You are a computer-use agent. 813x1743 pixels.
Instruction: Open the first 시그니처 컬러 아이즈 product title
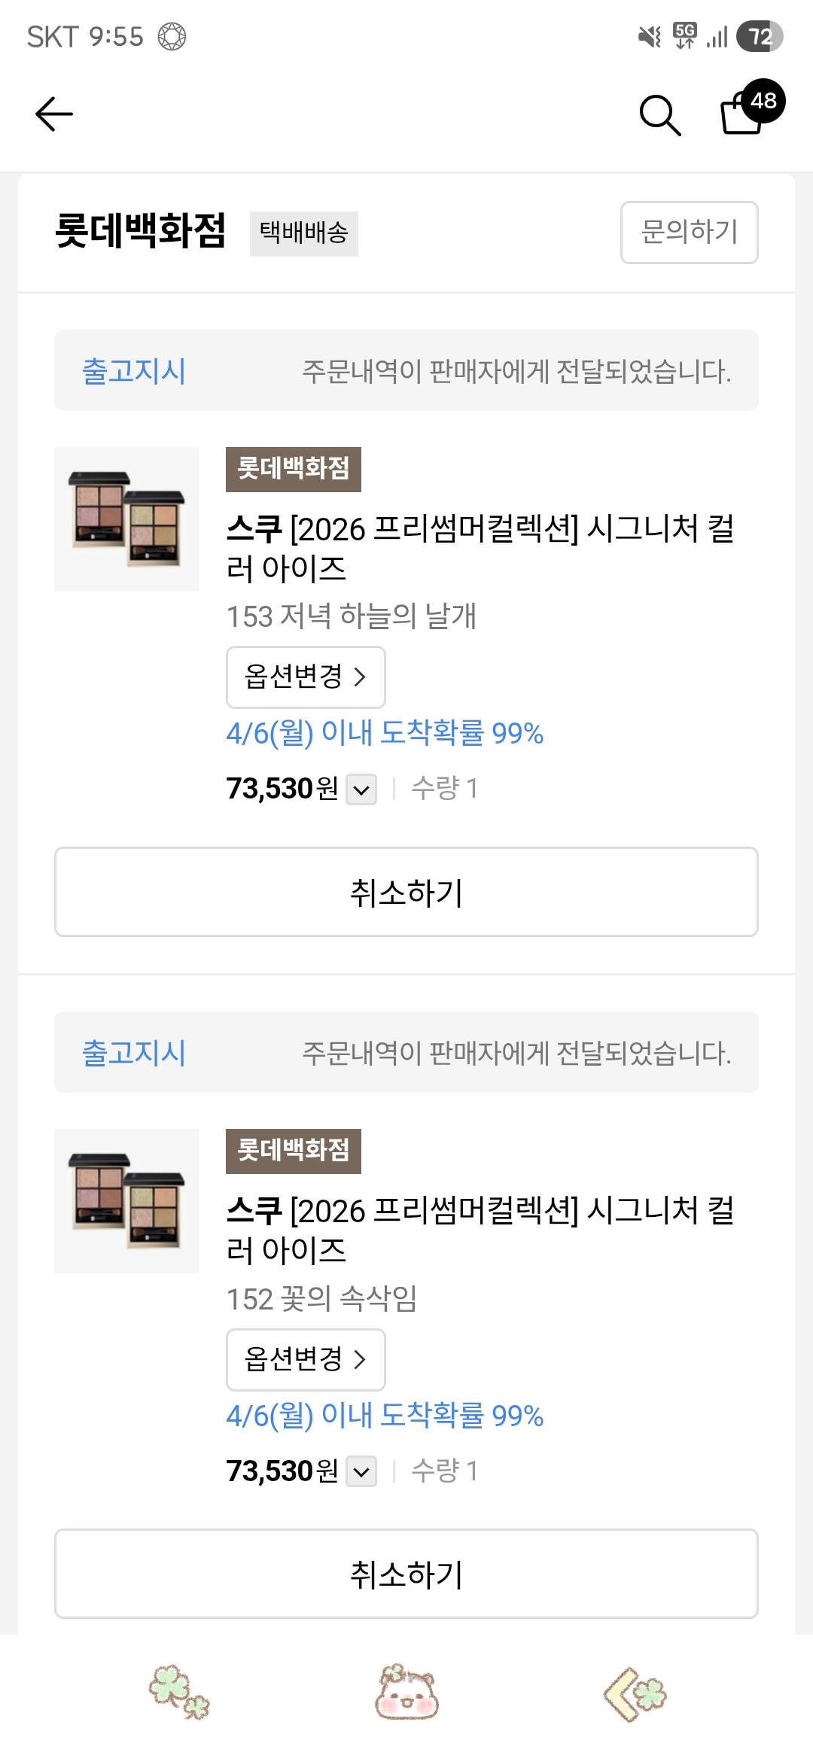click(480, 548)
